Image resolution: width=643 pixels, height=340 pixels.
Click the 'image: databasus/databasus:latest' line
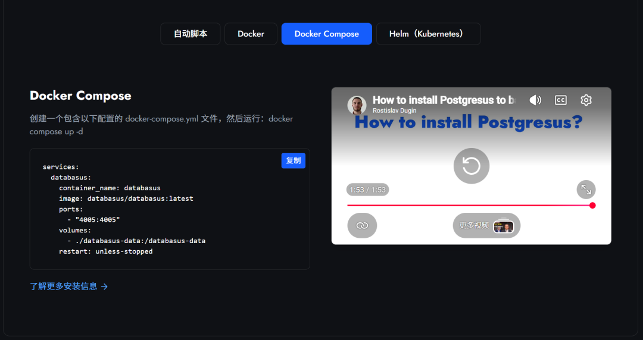pos(126,199)
